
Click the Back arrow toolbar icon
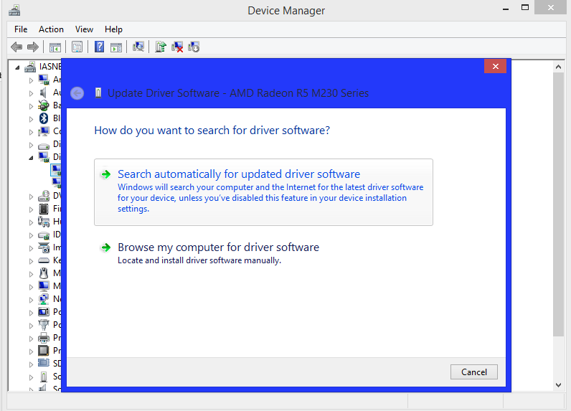click(x=16, y=47)
